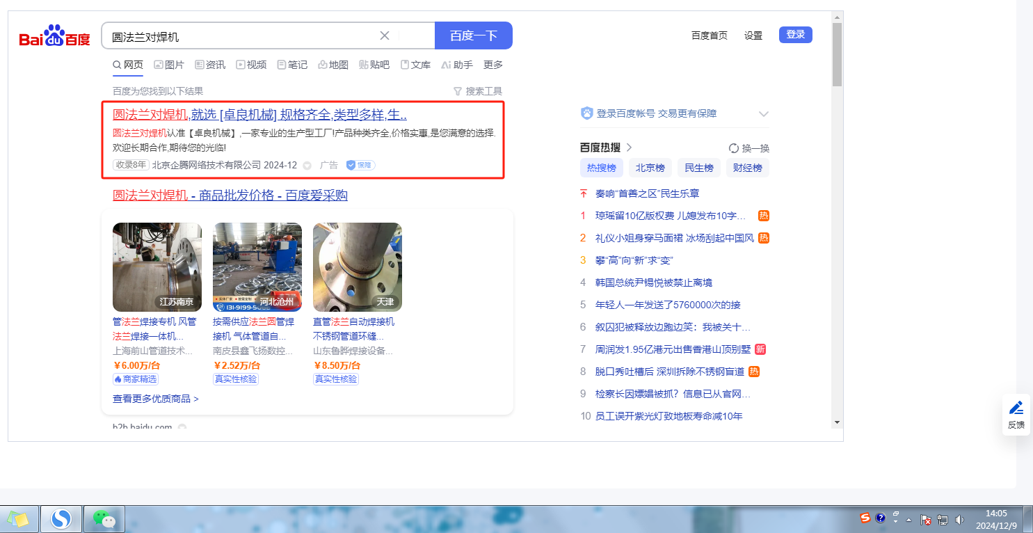Screen dimensions: 1033x533
Task: Open the 商品批发价格 - 百度爱采购 result
Action: click(x=230, y=196)
